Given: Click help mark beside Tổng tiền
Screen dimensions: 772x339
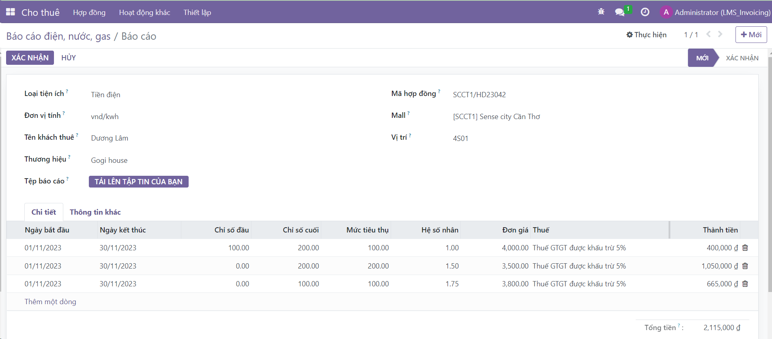Looking at the screenshot, I should click(x=679, y=325).
